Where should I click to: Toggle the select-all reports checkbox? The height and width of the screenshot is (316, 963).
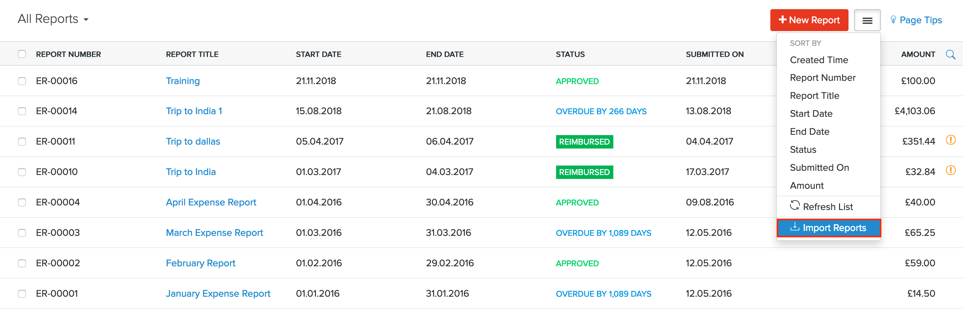[22, 54]
